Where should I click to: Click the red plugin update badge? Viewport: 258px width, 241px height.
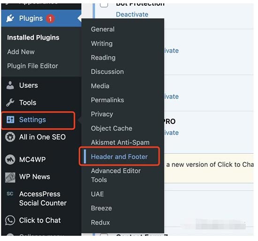pos(50,19)
